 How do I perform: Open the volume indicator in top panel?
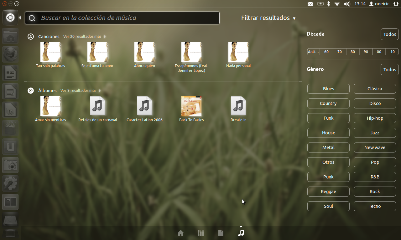(x=347, y=4)
